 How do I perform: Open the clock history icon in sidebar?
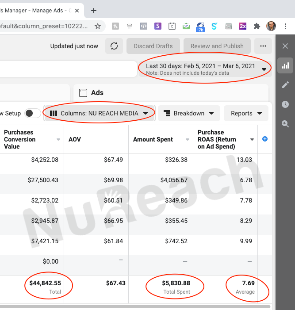pyautogui.click(x=285, y=104)
